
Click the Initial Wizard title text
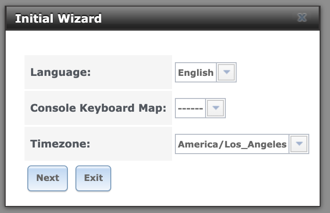[x=58, y=19]
